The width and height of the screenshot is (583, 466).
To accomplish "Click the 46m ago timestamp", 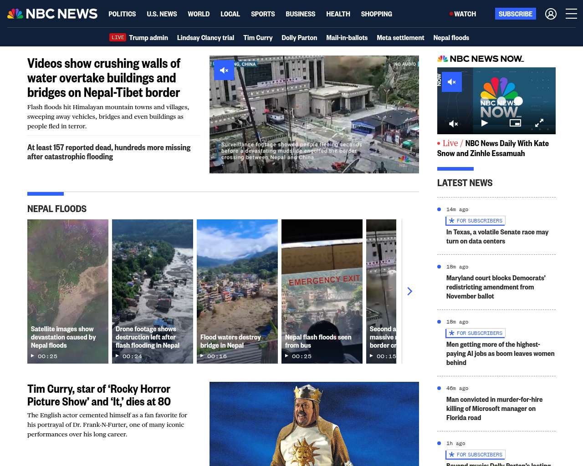I will pos(457,388).
